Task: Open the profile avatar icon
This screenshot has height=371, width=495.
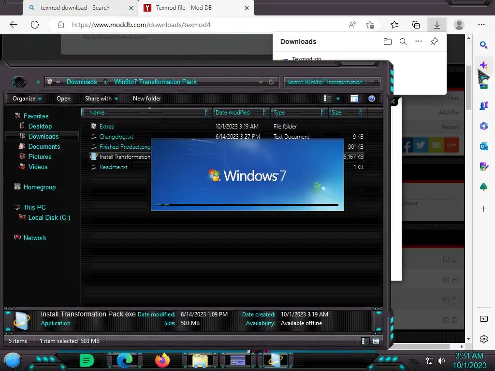Action: click(x=459, y=25)
